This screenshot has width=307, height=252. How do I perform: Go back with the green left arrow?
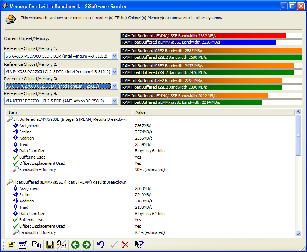[75, 245]
